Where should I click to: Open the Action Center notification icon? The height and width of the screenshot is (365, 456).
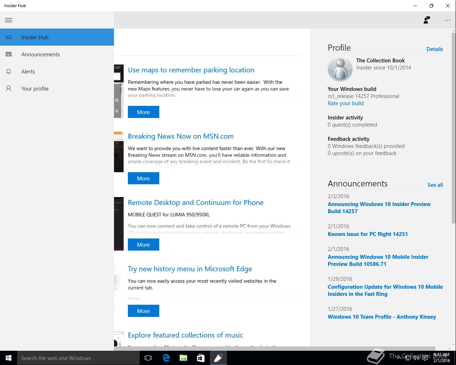tap(425, 358)
